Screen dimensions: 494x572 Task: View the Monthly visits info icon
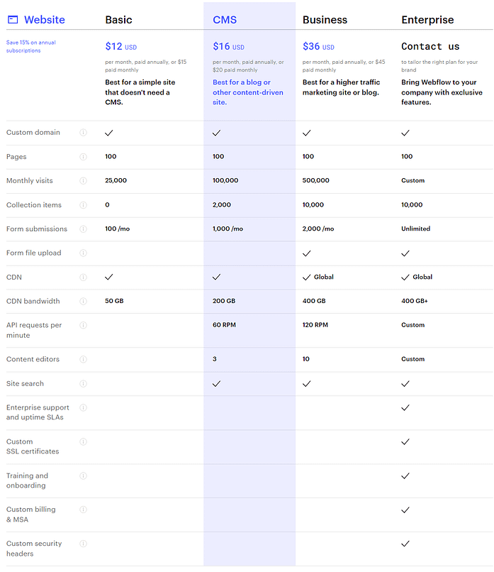pyautogui.click(x=84, y=180)
